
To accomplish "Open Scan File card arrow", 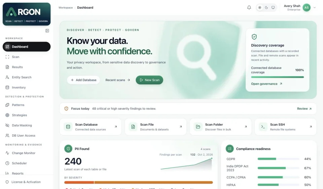I will (181, 127).
